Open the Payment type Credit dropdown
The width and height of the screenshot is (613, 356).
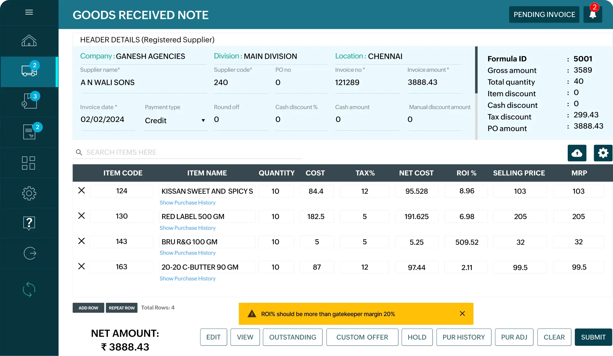click(203, 120)
